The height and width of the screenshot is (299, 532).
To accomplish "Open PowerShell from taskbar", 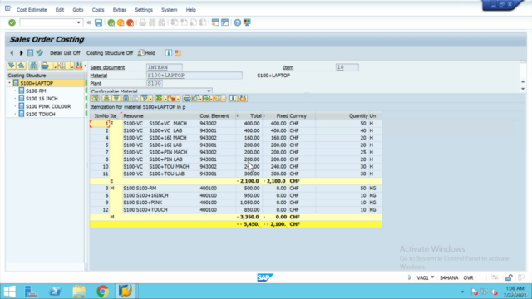I will (x=56, y=292).
